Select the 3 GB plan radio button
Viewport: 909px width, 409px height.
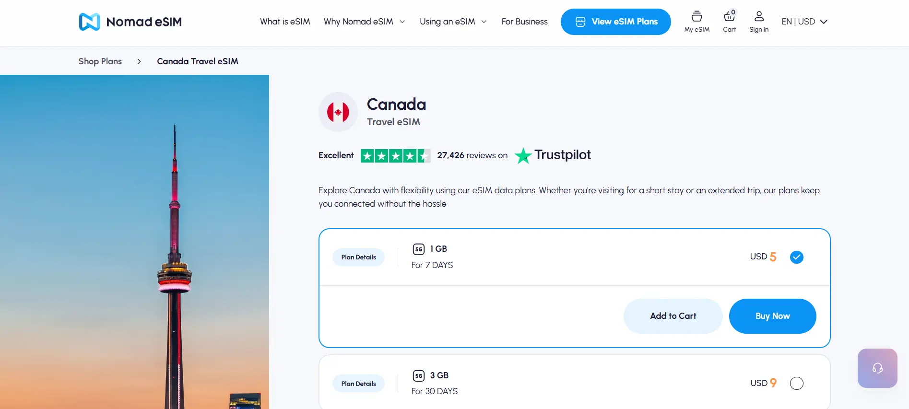[796, 383]
